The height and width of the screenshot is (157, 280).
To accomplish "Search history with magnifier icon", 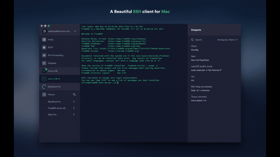I will 74,95.
